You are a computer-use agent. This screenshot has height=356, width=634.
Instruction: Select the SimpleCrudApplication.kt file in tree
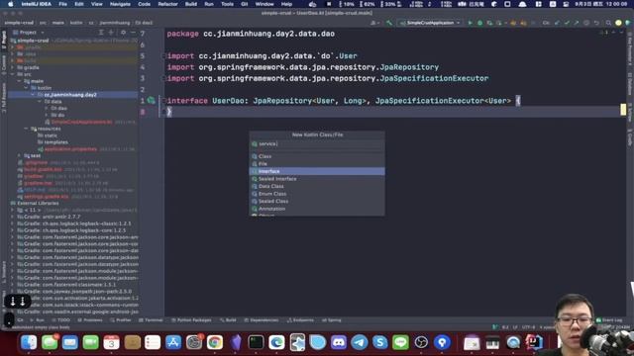81,122
